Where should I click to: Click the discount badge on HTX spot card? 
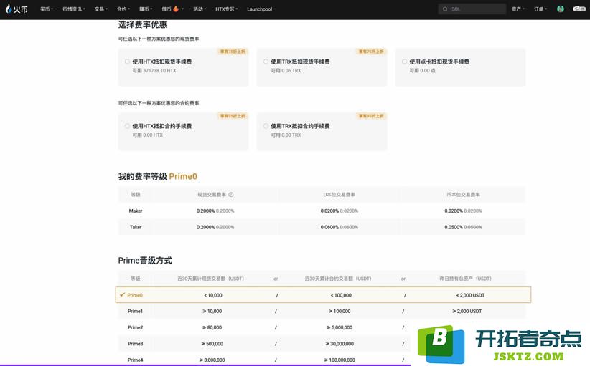coord(233,52)
